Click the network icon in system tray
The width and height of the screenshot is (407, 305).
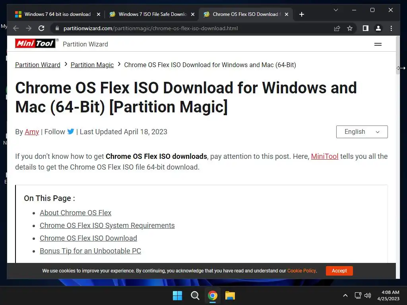pyautogui.click(x=358, y=295)
